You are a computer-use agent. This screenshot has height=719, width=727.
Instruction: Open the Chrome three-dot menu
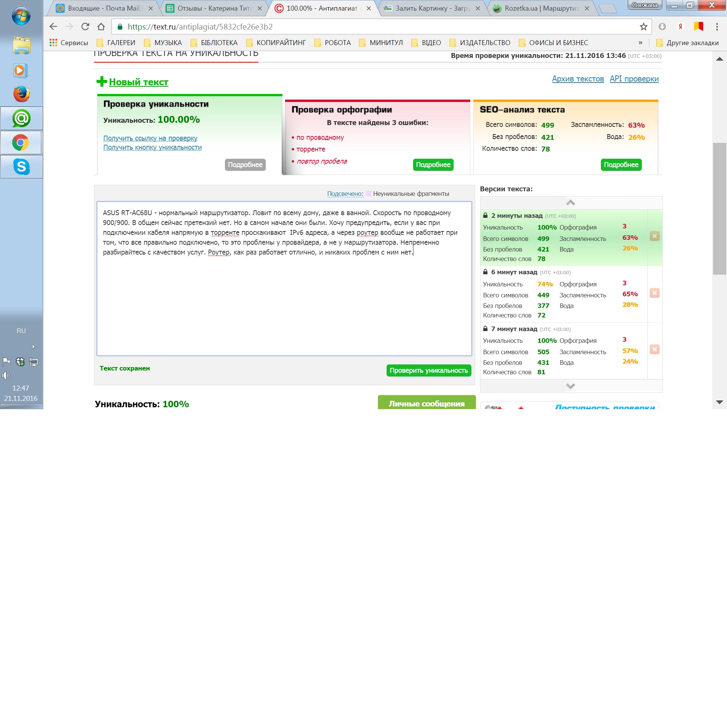pyautogui.click(x=716, y=27)
